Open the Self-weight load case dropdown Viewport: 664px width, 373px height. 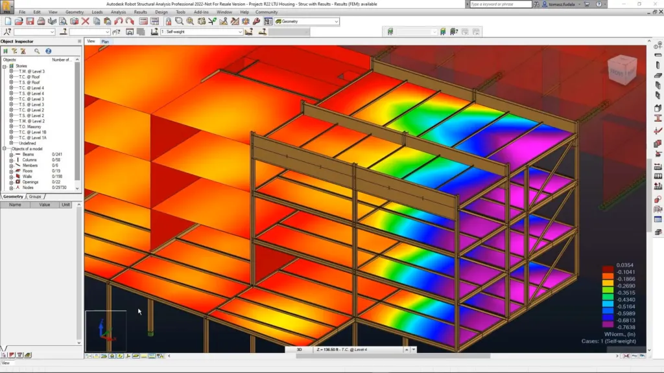pos(239,32)
